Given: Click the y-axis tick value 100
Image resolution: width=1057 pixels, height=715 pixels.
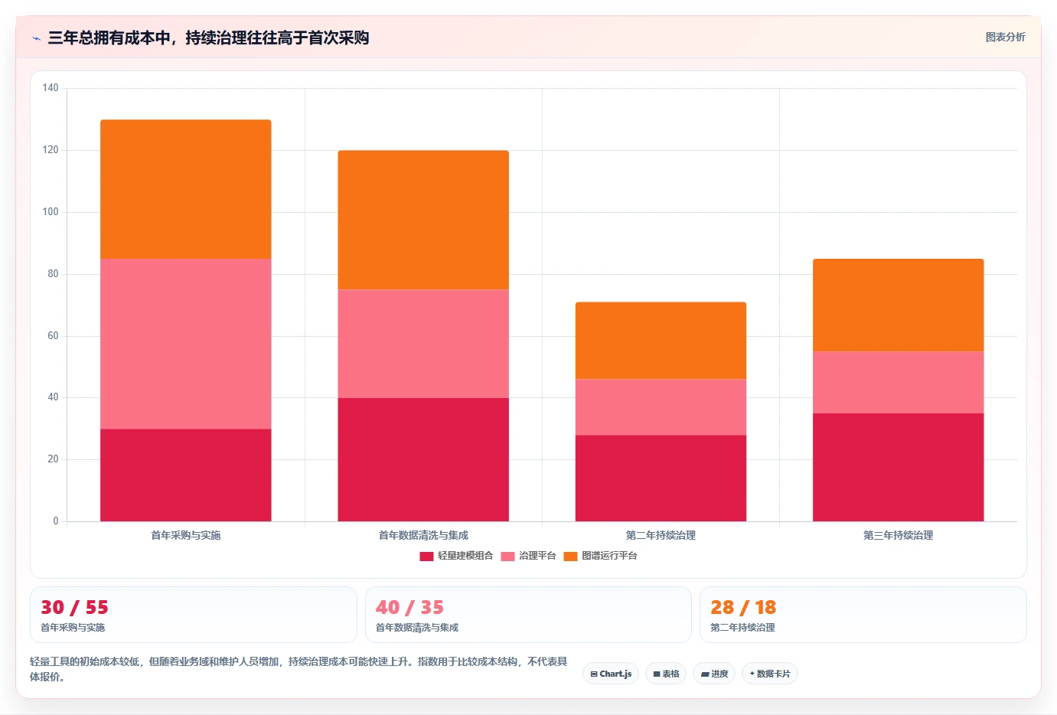Looking at the screenshot, I should point(51,212).
